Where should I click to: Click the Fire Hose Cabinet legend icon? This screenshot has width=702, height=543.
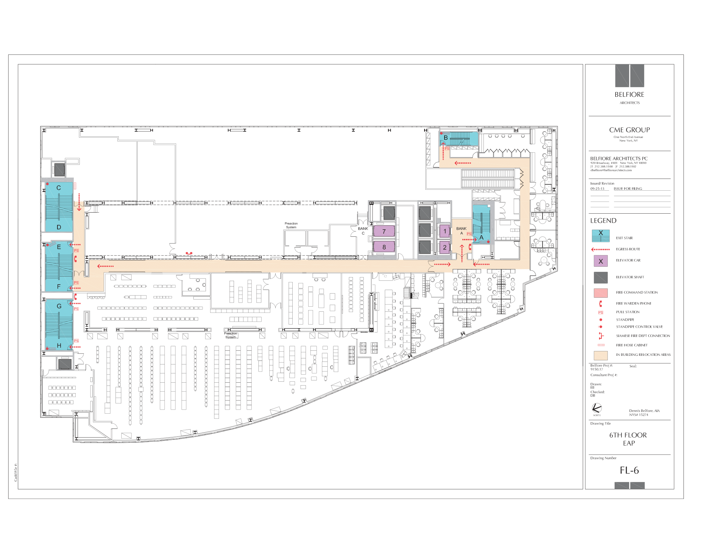[x=601, y=345]
